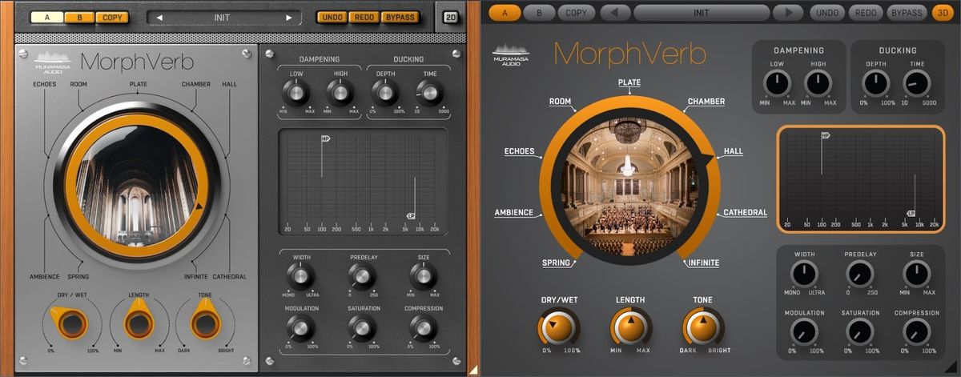Click Ducking DEPTH knob in right view

pyautogui.click(x=876, y=83)
